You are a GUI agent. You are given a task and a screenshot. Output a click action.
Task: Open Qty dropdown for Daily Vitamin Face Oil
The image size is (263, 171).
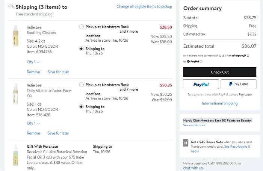click(x=33, y=123)
